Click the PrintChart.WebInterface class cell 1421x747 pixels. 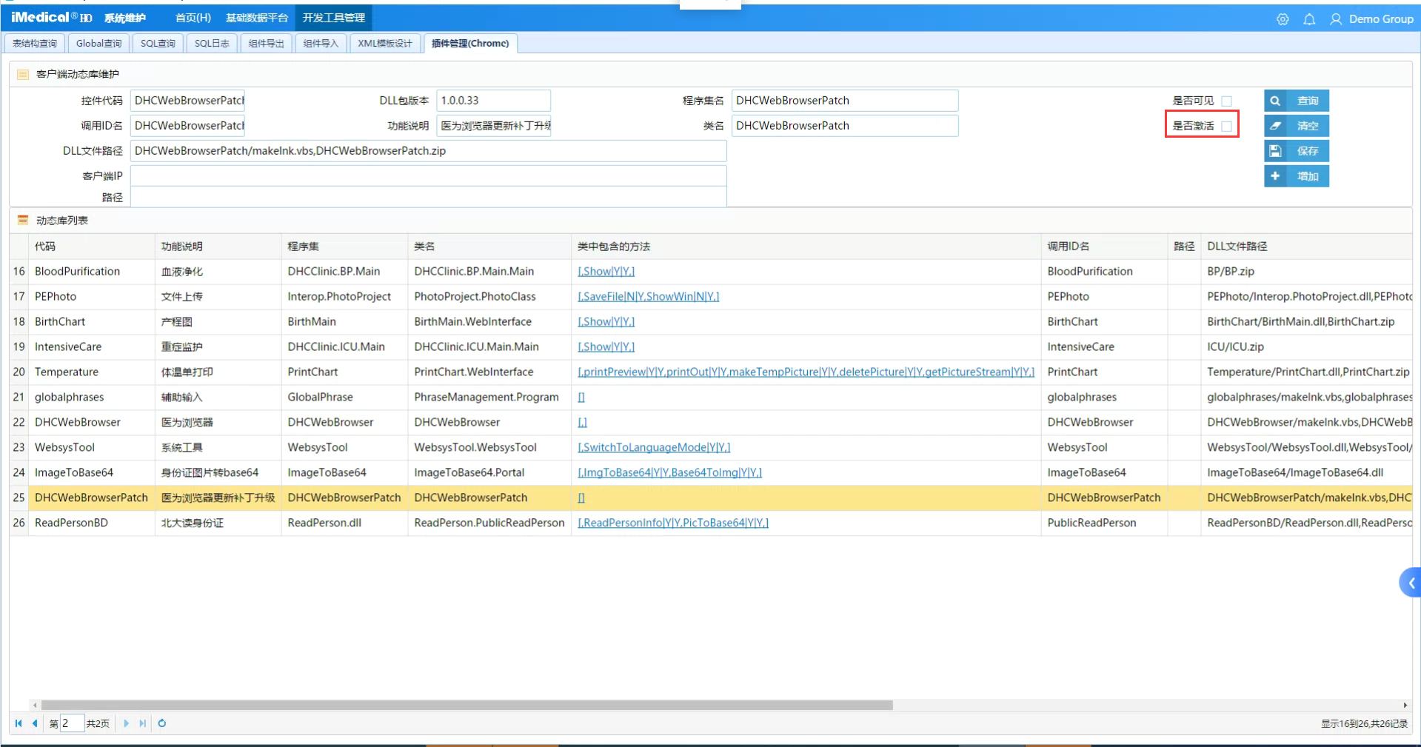point(489,372)
